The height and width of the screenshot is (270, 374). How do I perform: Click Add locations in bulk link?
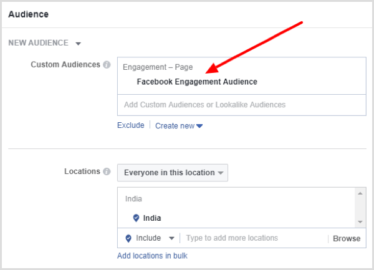152,256
